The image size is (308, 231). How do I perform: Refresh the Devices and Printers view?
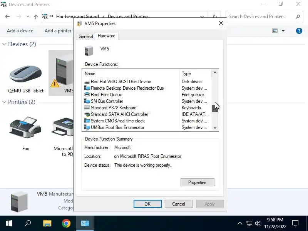click(x=215, y=17)
